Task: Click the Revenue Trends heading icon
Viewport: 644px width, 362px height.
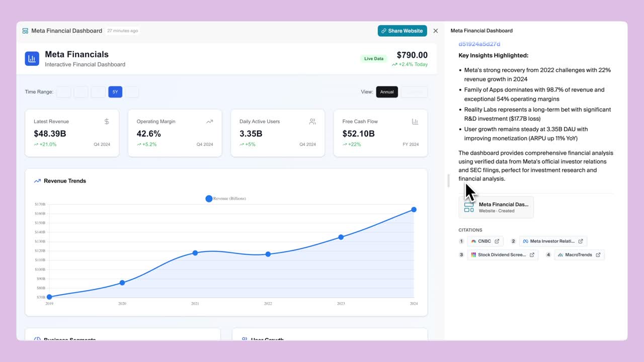Action: point(37,181)
